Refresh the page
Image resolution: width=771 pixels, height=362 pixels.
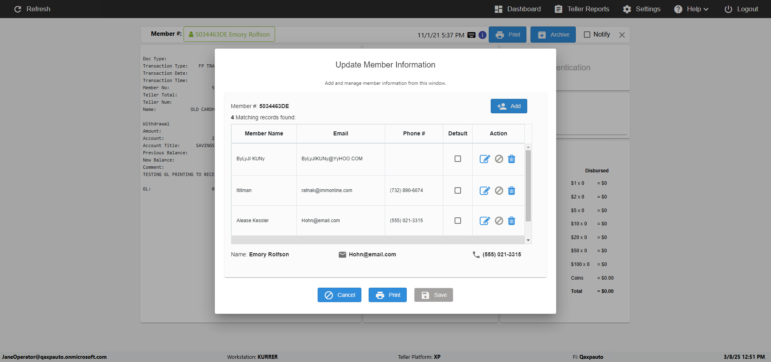pos(32,9)
